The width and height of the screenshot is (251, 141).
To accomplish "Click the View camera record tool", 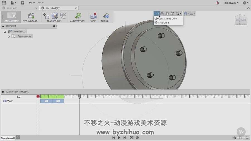I will click(x=93, y=18).
